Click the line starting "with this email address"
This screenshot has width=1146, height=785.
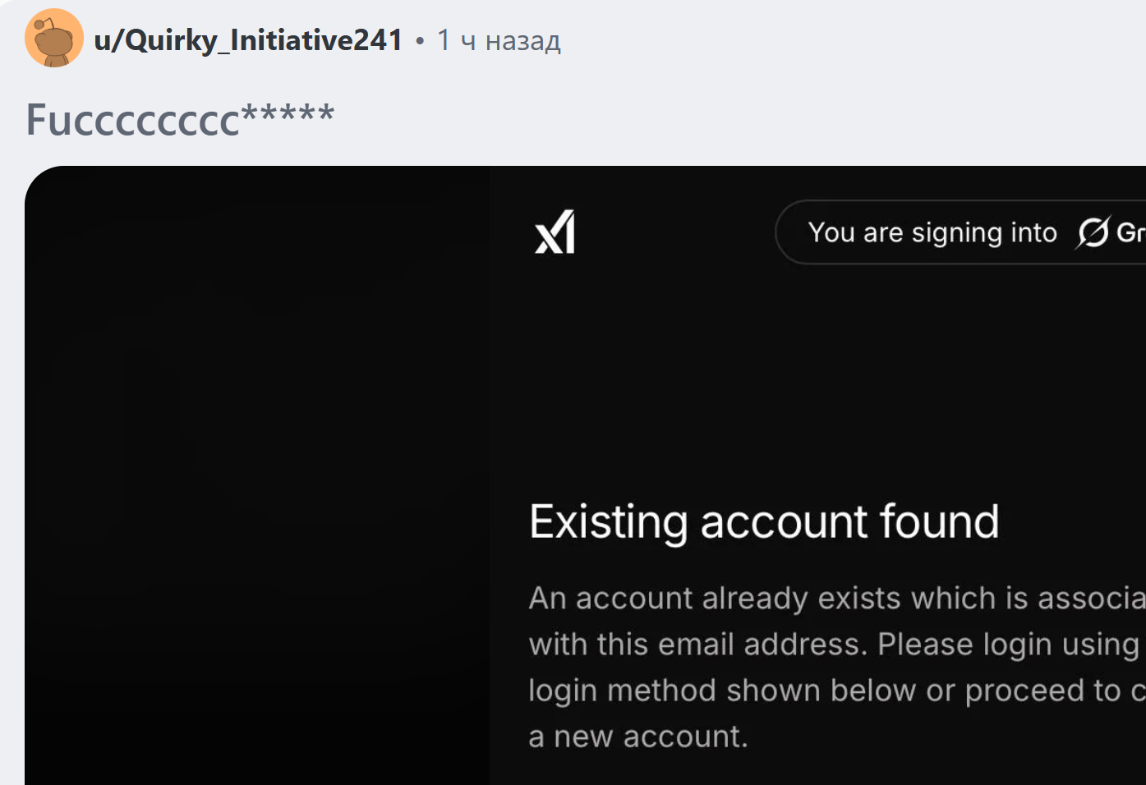click(833, 645)
